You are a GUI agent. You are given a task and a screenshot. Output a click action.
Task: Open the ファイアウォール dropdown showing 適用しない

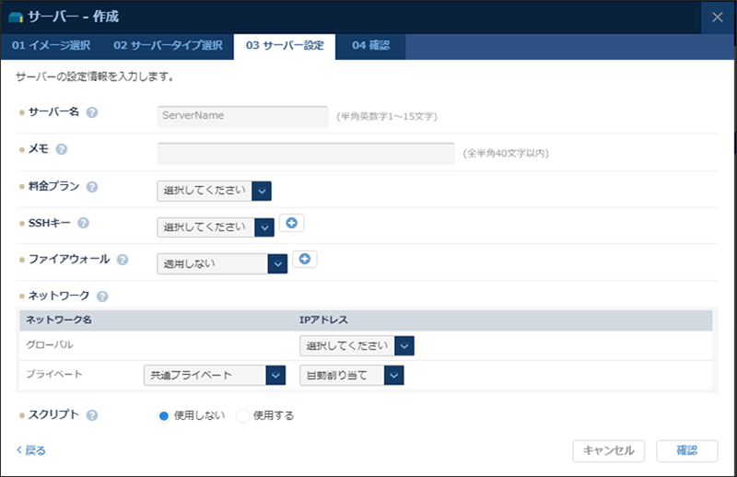pos(222,263)
